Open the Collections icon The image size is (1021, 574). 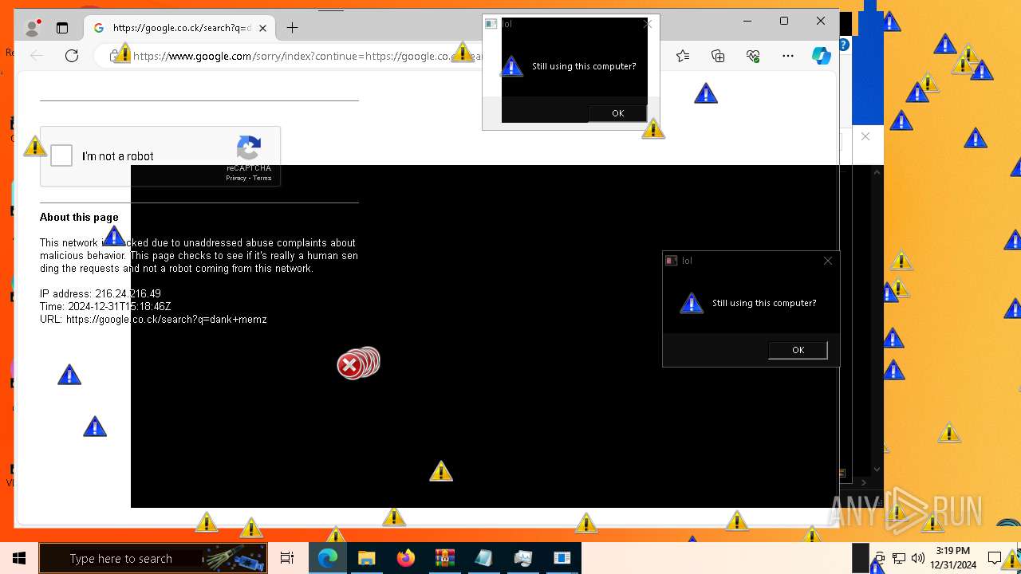(x=718, y=56)
